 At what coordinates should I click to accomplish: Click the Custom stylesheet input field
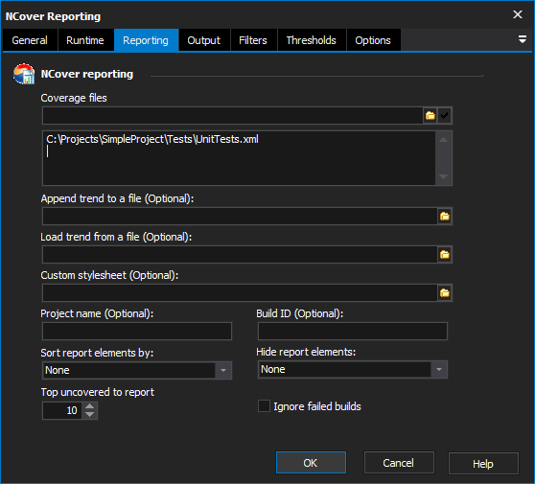click(x=240, y=292)
